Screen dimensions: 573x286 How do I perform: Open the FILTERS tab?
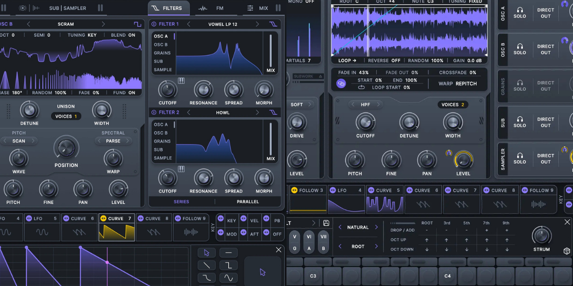[169, 8]
